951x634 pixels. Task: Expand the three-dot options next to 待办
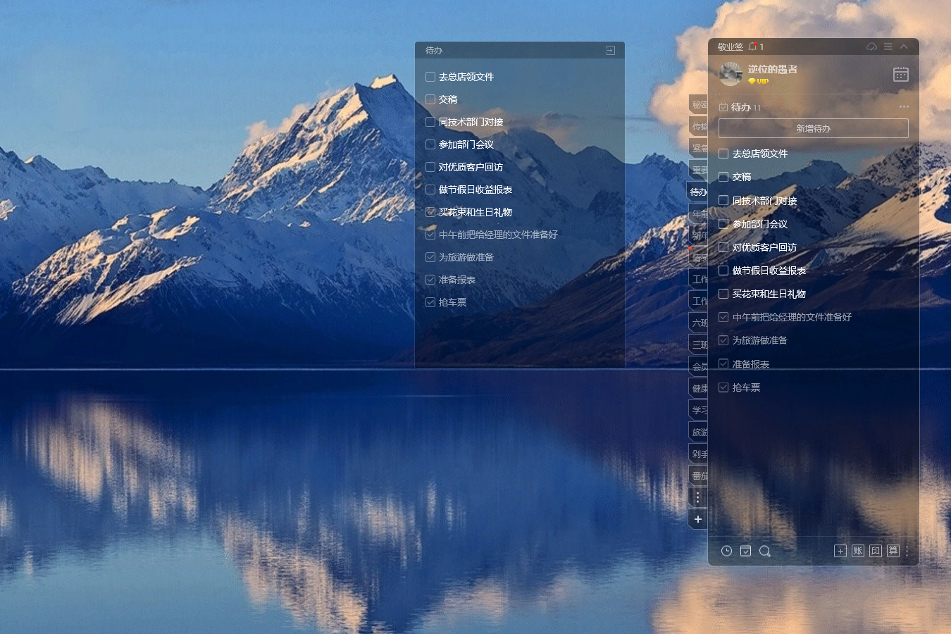(904, 107)
